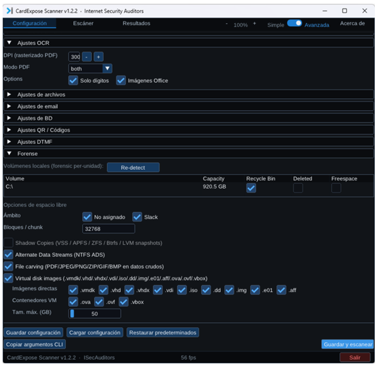Expand the Ajustes de BD section
The height and width of the screenshot is (366, 378).
pos(189,118)
